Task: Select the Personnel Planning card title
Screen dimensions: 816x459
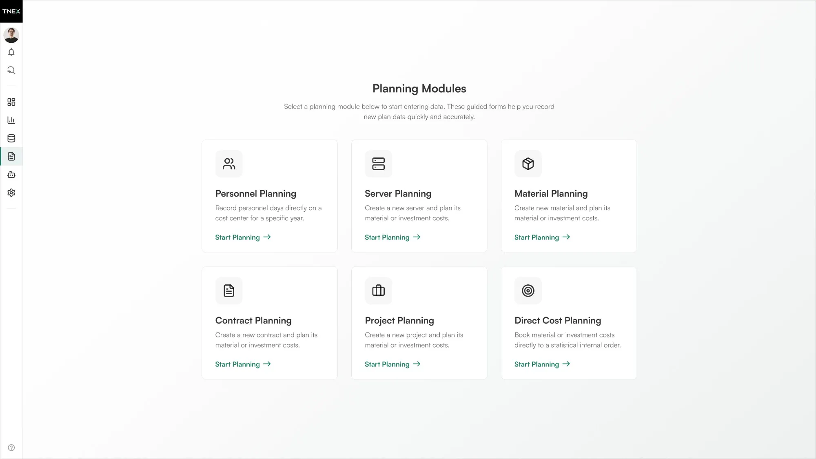Action: (256, 194)
